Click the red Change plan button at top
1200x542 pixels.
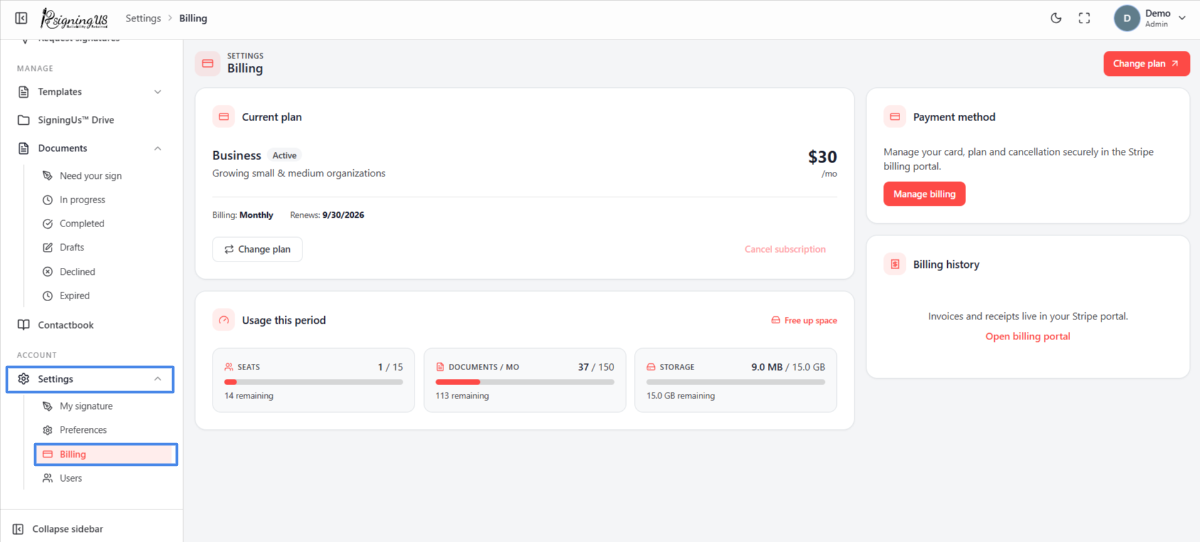[x=1146, y=63]
